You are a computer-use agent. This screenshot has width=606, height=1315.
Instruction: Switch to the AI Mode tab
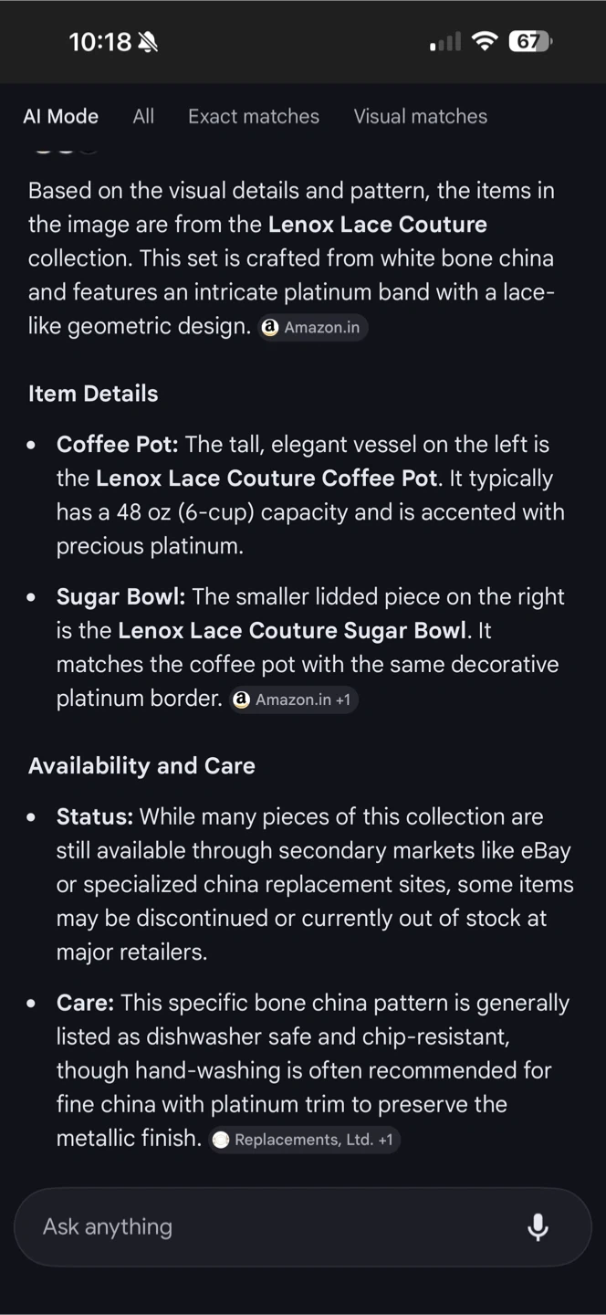(x=61, y=117)
